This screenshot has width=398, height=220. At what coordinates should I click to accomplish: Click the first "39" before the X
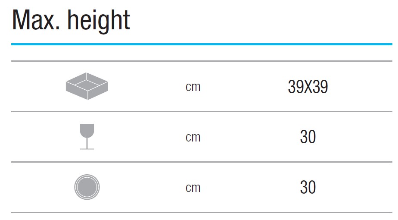pyautogui.click(x=295, y=87)
